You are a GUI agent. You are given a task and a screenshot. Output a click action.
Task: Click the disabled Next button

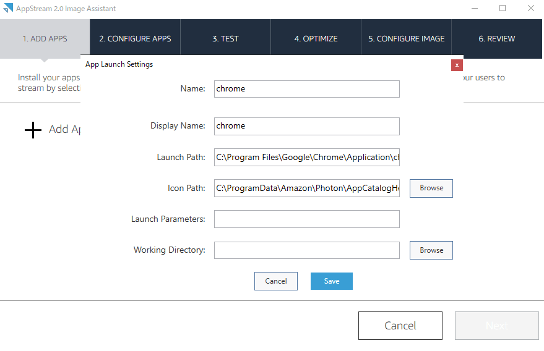pyautogui.click(x=497, y=326)
